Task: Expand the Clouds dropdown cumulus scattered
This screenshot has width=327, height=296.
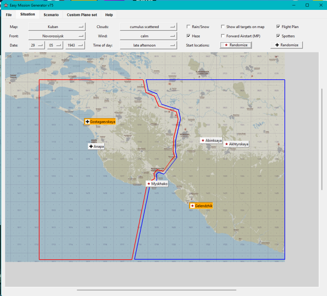Action: (x=148, y=27)
